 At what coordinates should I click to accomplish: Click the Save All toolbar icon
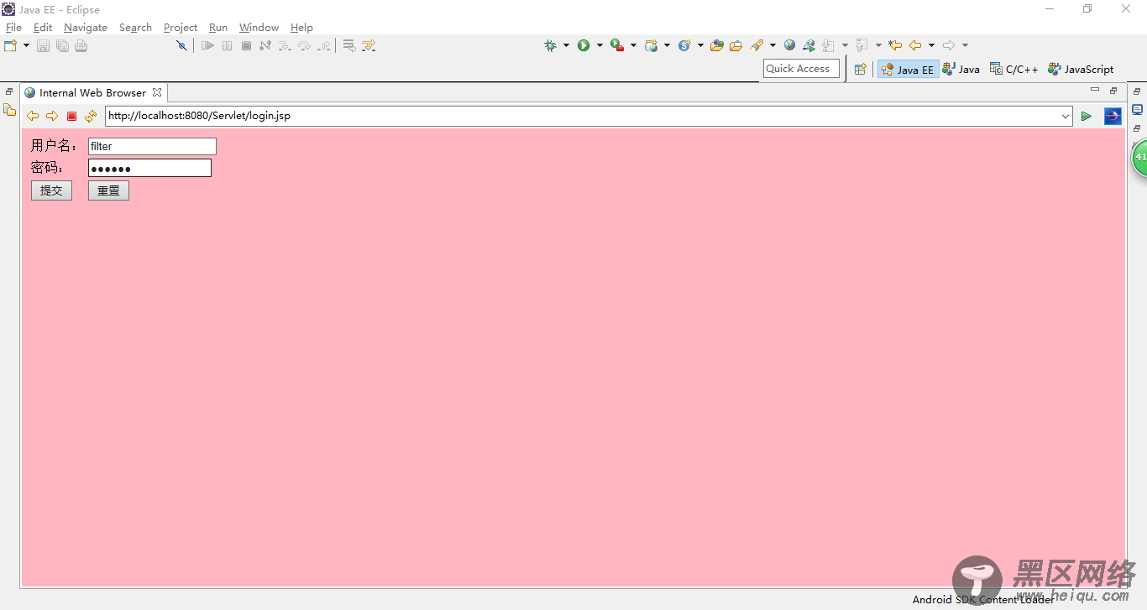pyautogui.click(x=62, y=45)
